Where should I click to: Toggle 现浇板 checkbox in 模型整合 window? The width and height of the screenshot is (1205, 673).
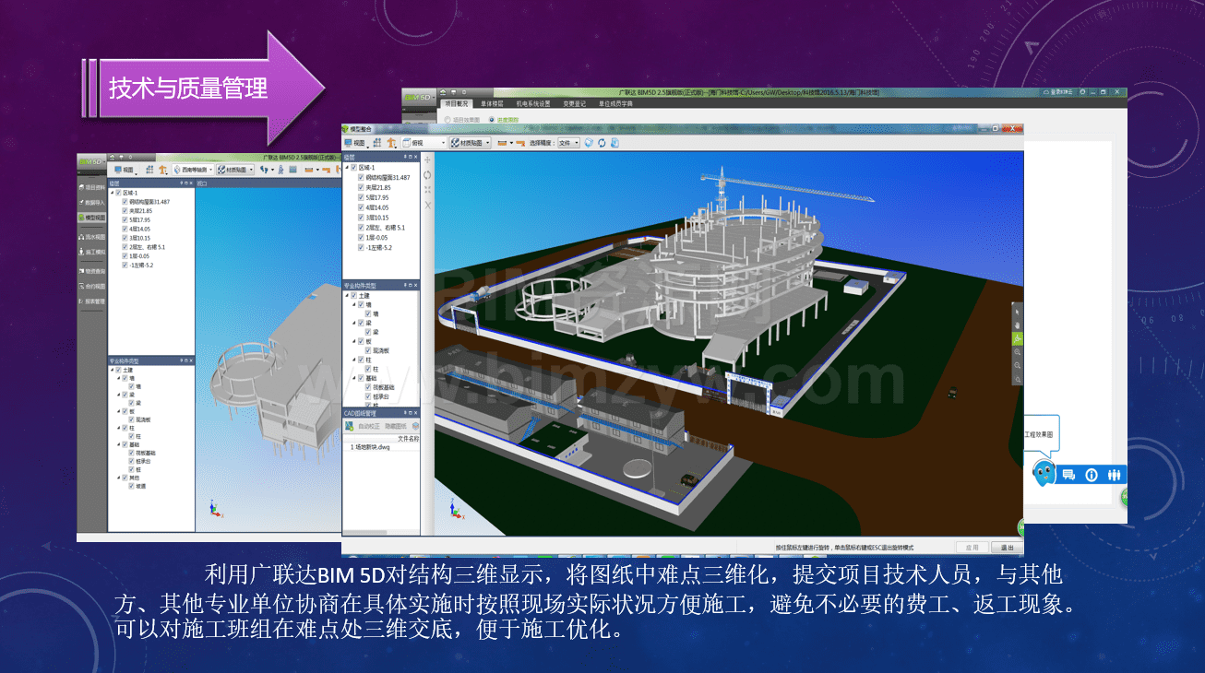[x=368, y=350]
